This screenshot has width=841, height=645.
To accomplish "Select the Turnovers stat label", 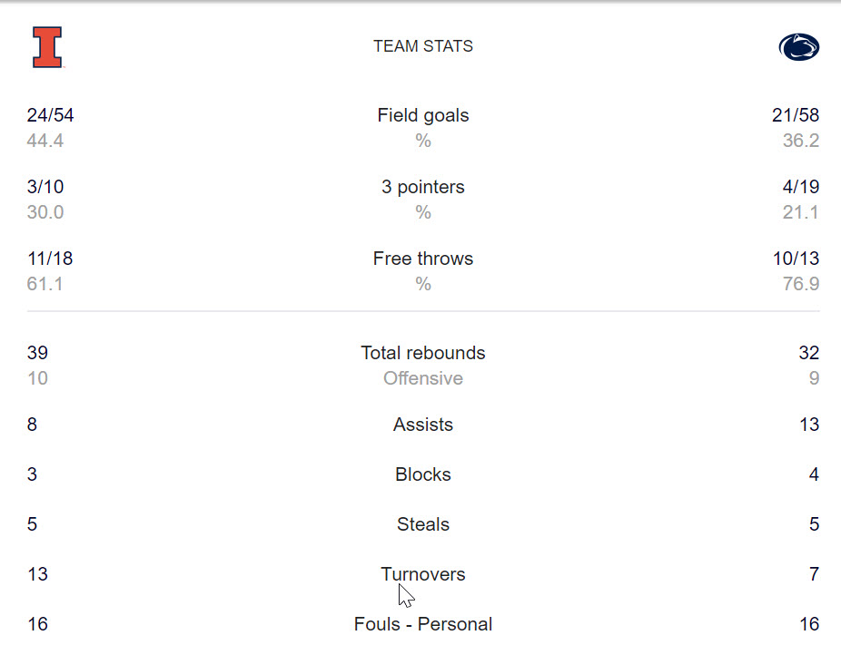I will click(423, 574).
